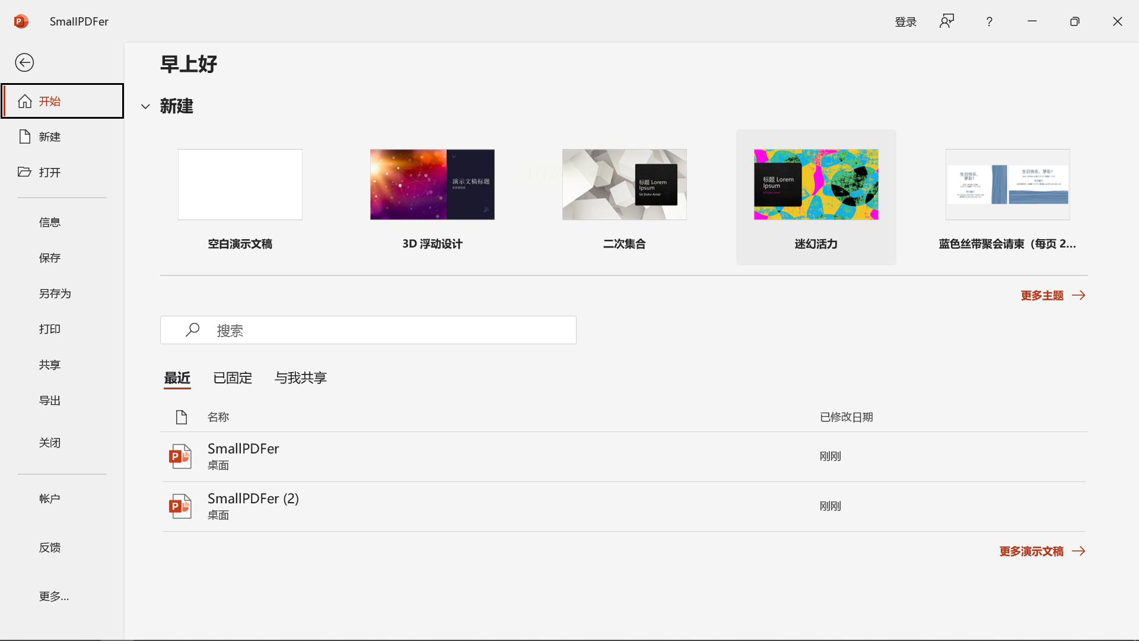
Task: Click 登录 to sign in
Action: point(905,22)
